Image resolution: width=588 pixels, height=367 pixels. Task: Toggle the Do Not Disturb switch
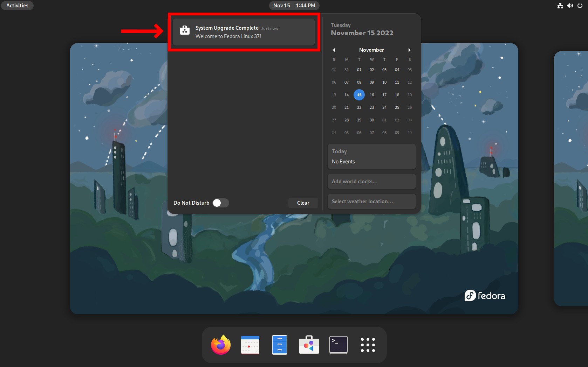pyautogui.click(x=221, y=203)
